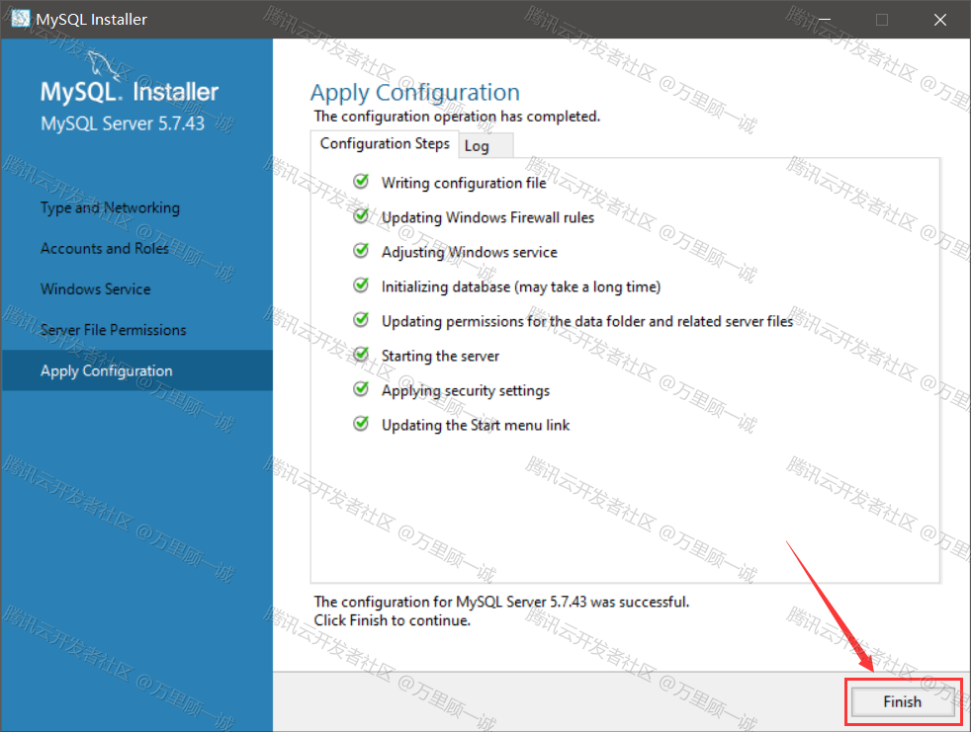
Task: Select Apply Configuration step in sidebar
Action: (136, 370)
